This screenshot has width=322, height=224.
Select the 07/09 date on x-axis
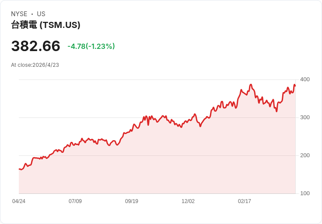pyautogui.click(x=75, y=201)
